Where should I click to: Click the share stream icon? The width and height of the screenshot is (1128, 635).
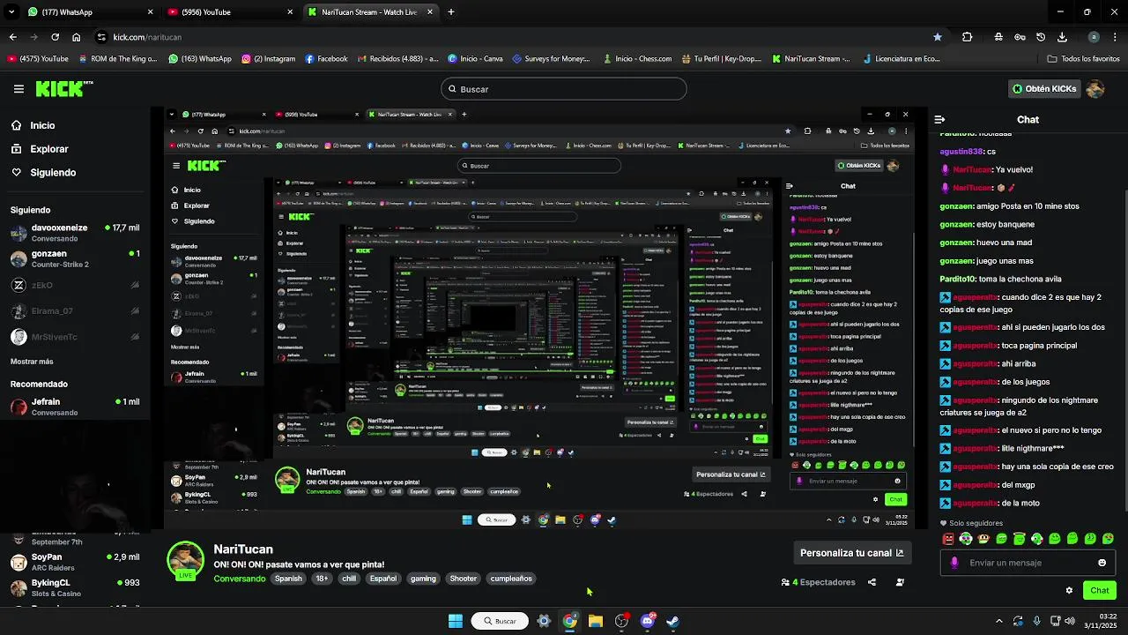[872, 582]
